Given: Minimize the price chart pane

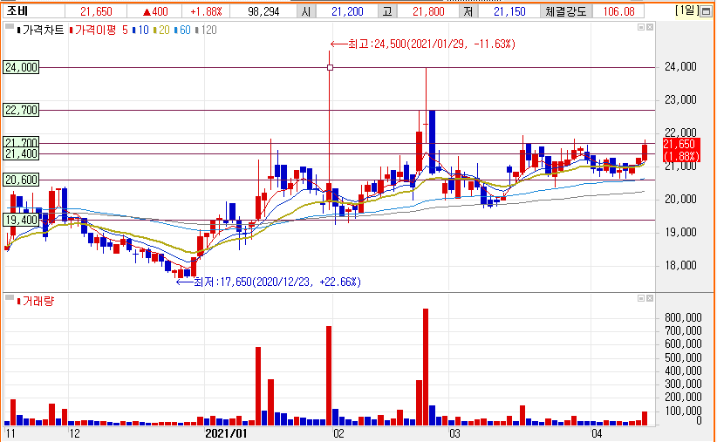Looking at the screenshot, I should pos(641,27).
